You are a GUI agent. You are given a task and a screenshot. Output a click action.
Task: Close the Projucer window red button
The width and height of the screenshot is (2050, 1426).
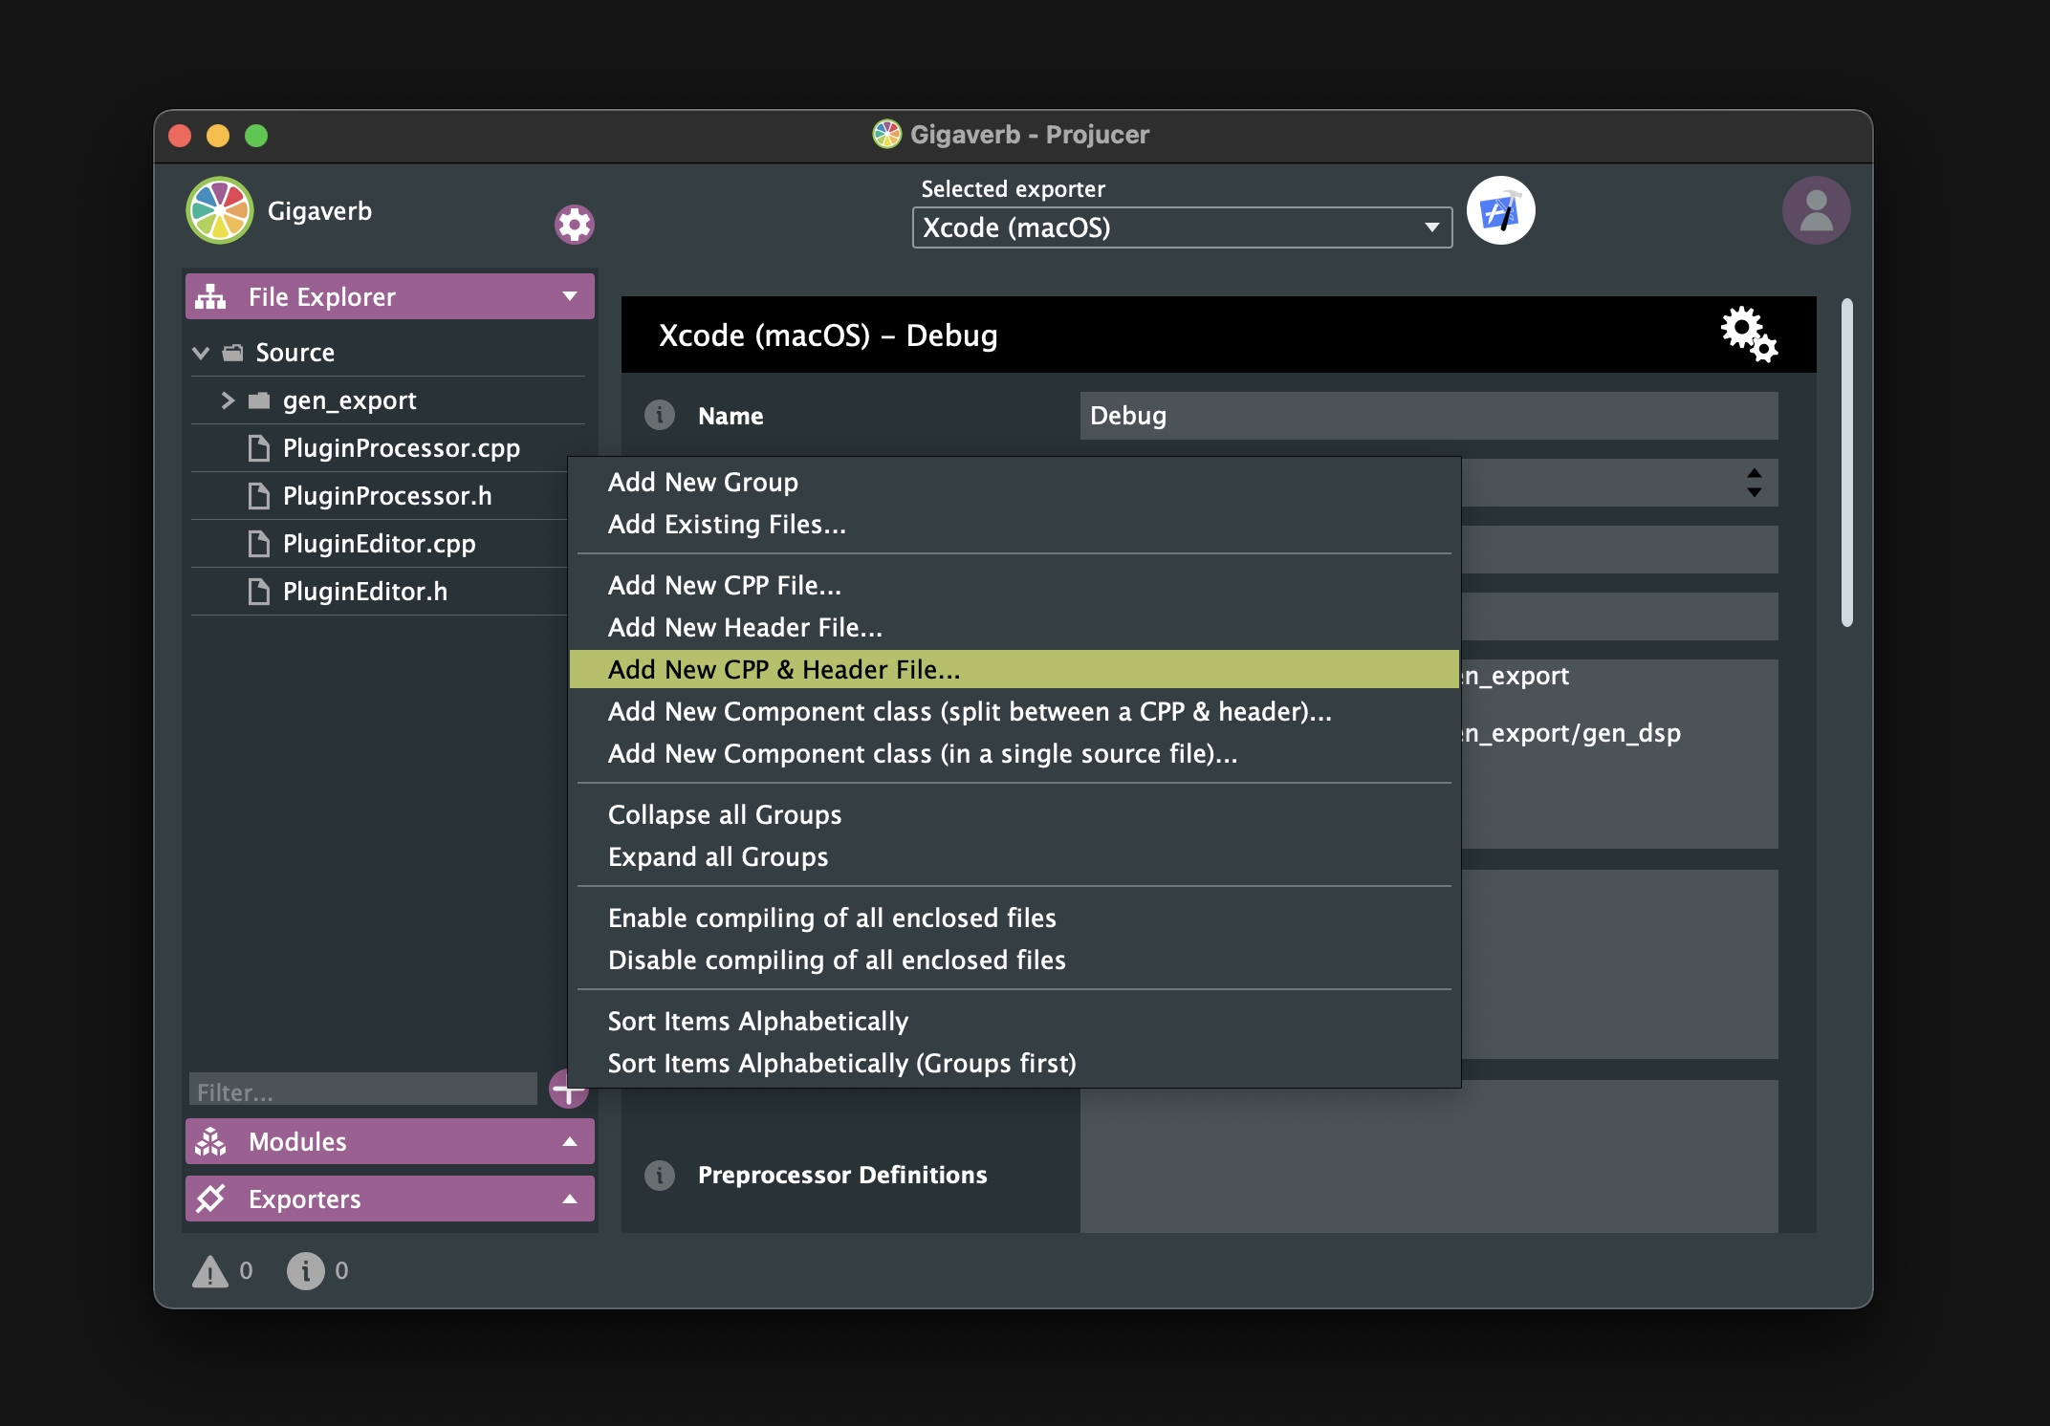tap(180, 136)
